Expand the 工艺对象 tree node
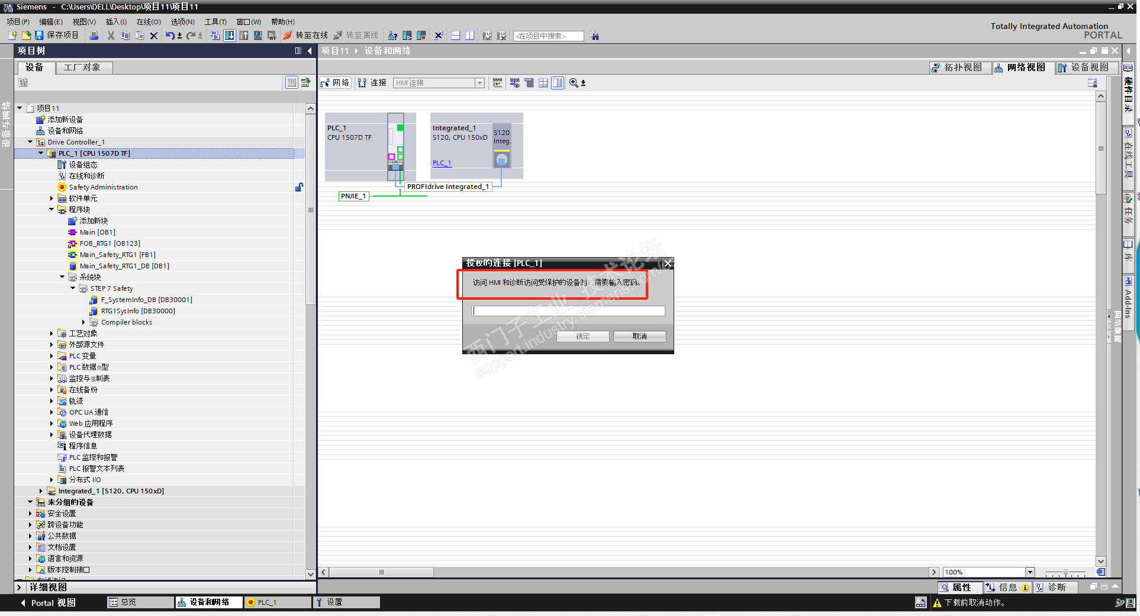1140x616 pixels. (x=51, y=333)
